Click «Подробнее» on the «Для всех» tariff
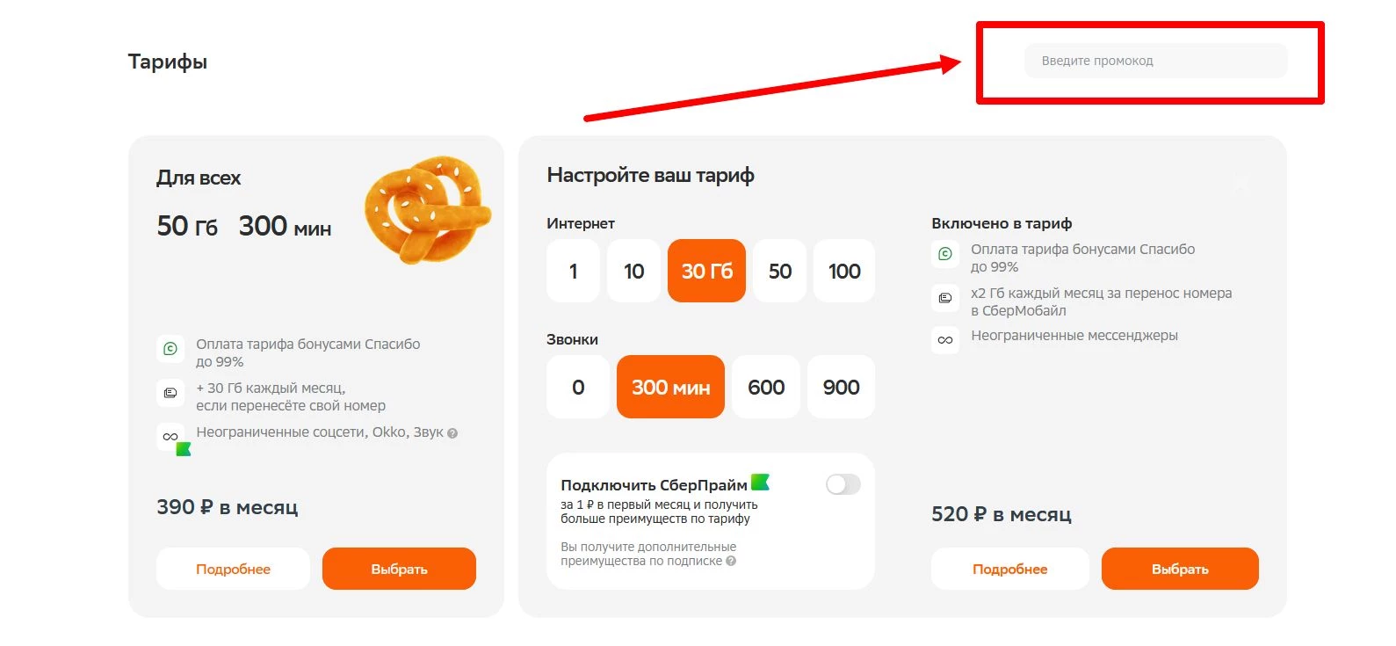The image size is (1396, 646). pyautogui.click(x=233, y=569)
